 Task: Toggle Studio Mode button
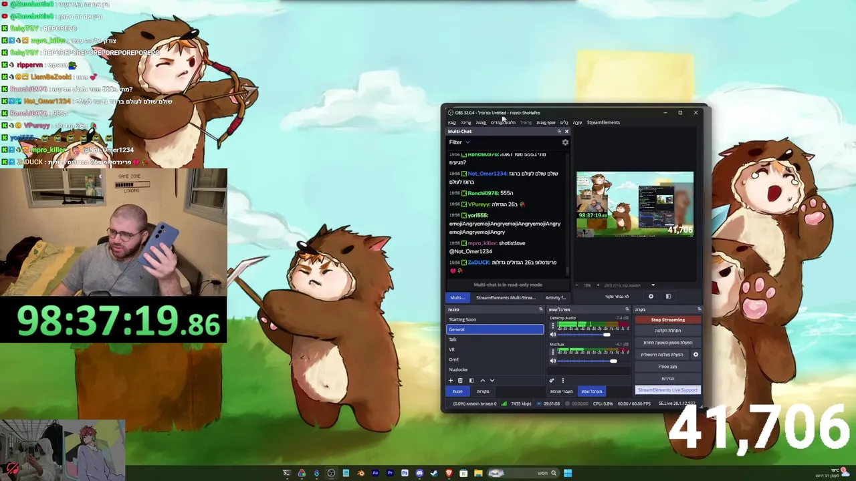[668, 367]
